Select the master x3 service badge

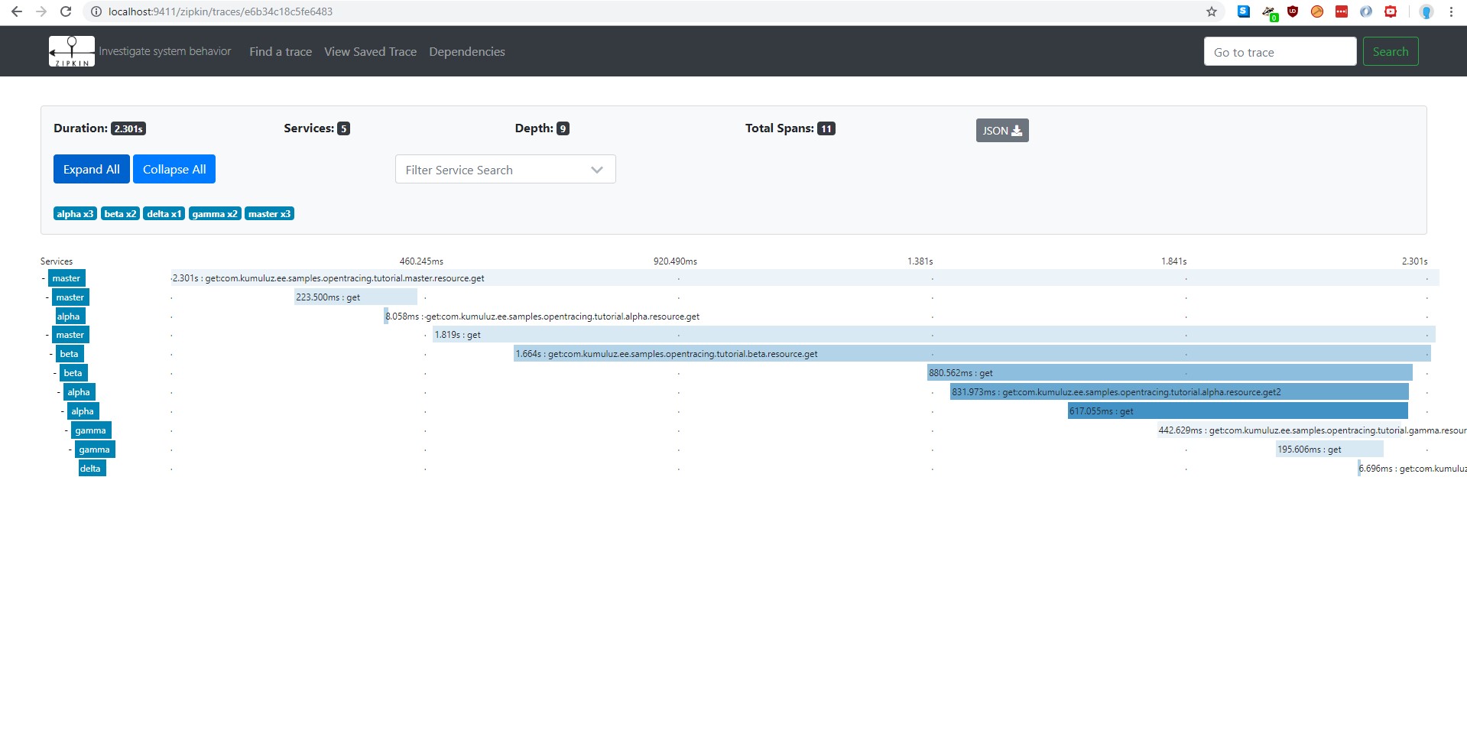tap(269, 214)
